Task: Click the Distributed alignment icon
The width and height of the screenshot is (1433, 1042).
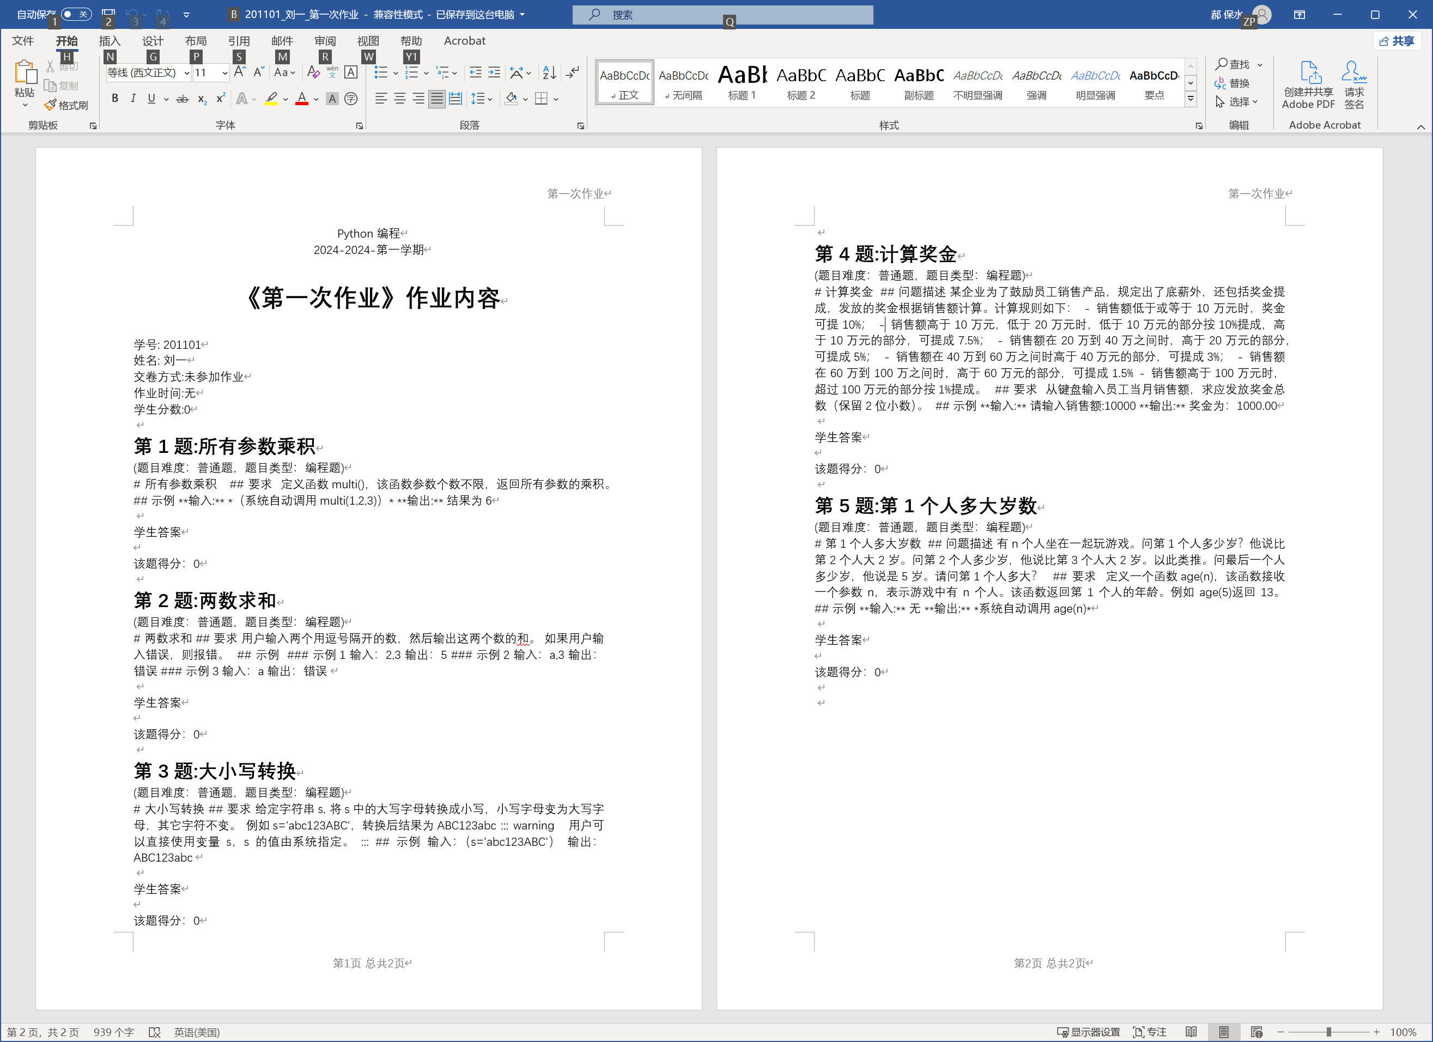Action: 456,99
